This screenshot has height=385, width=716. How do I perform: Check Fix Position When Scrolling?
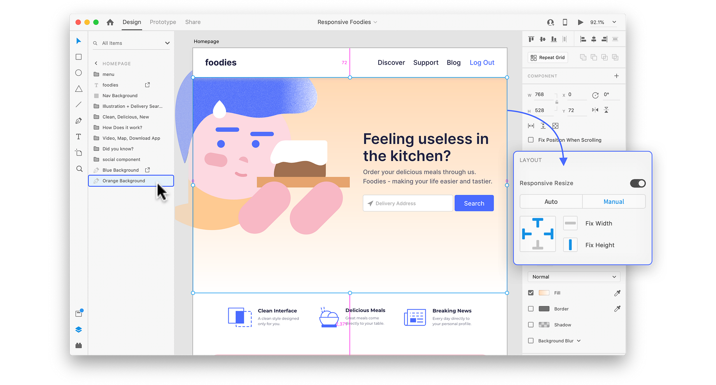pyautogui.click(x=531, y=140)
